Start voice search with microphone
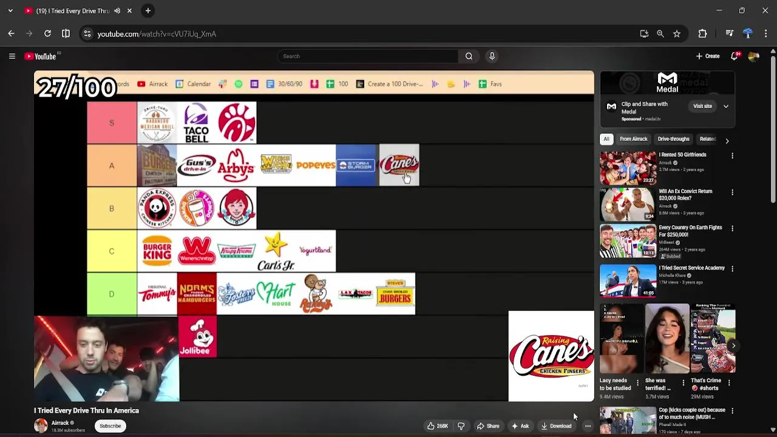This screenshot has height=437, width=777. pos(492,56)
